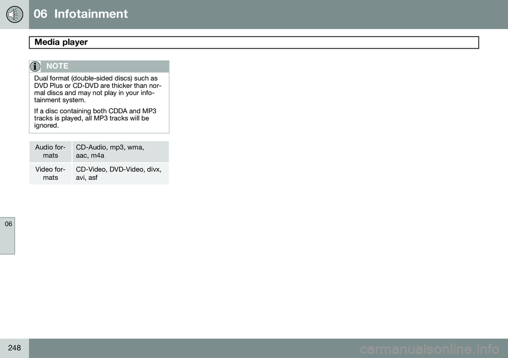Click the page number 248

coord(14,348)
